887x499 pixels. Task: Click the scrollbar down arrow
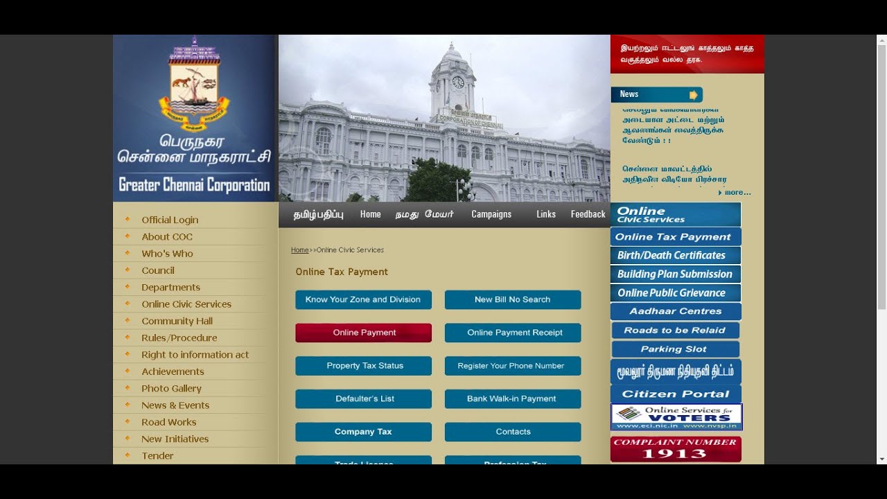coord(881,459)
